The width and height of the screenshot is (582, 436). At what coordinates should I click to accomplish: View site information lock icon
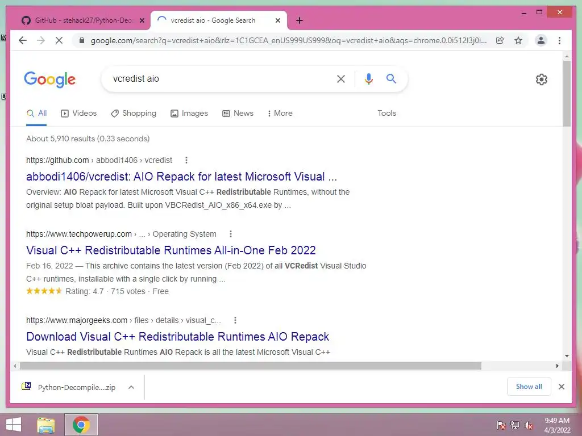click(82, 40)
